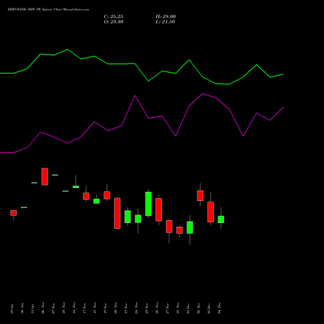Select the last green candle above 04 Dec

221,219
